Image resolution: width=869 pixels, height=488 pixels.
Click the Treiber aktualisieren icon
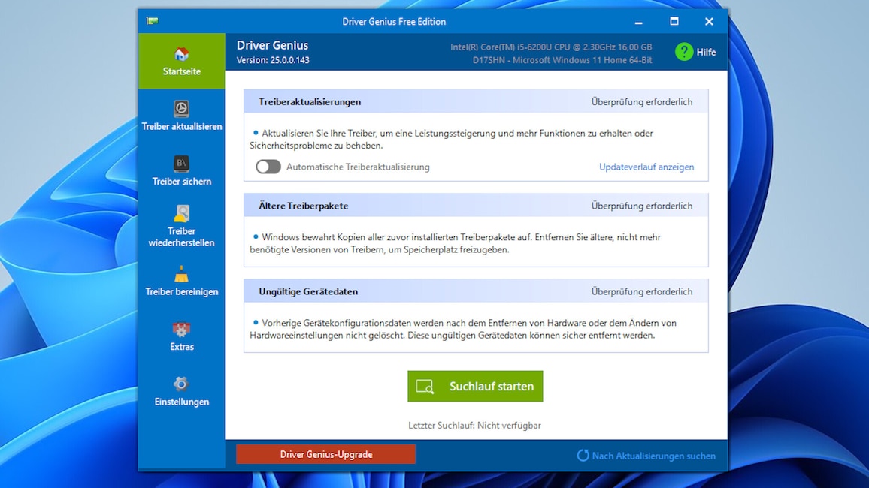coord(181,108)
